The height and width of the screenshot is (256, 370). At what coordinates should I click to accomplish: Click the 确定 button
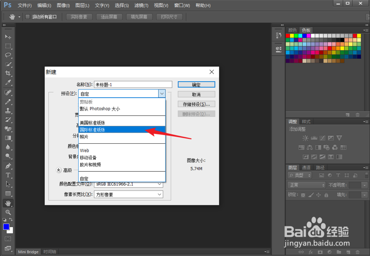pyautogui.click(x=196, y=84)
